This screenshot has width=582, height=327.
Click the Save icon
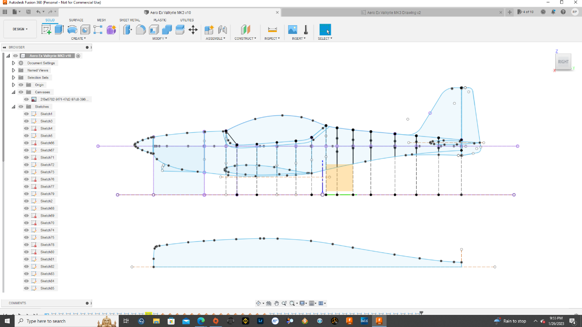(29, 12)
